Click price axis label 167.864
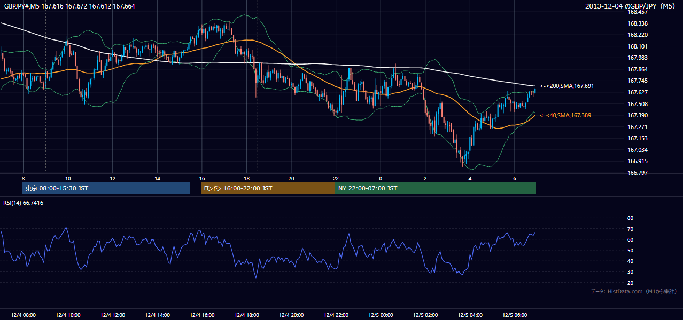 pos(637,69)
